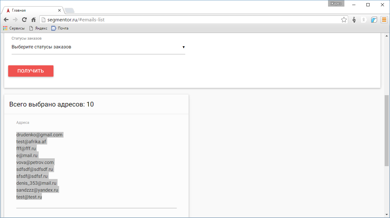Bookmark this page with the star icon
This screenshot has height=218, width=390.
point(344,20)
